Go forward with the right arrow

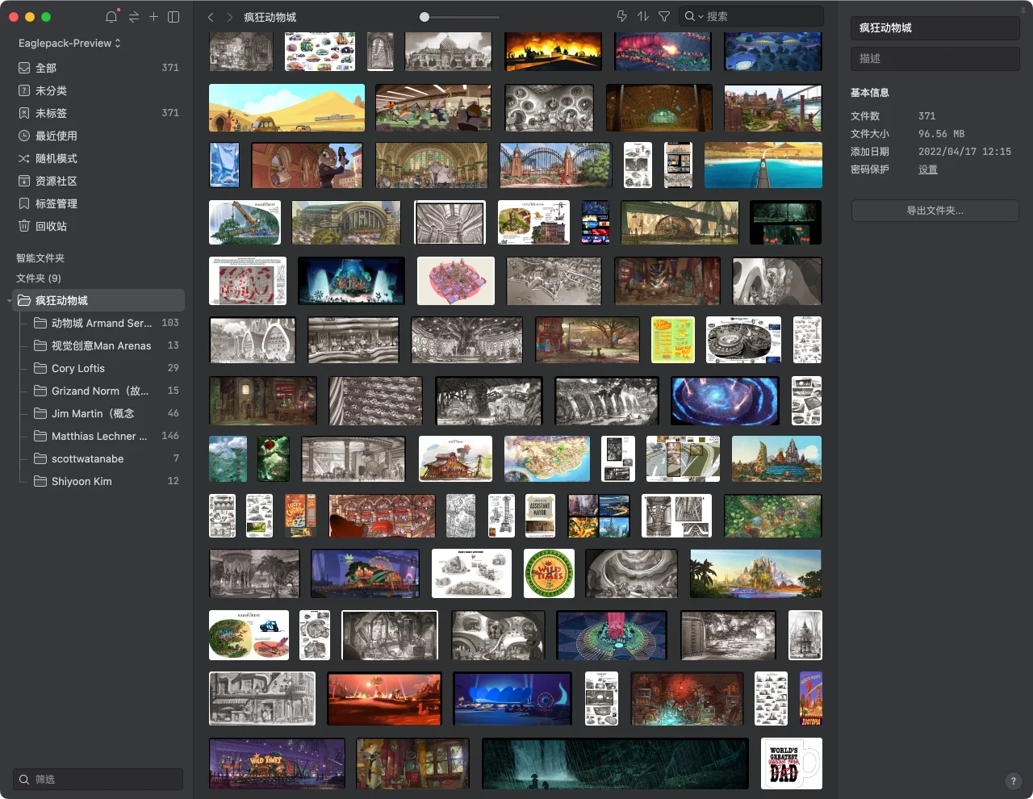pos(230,17)
